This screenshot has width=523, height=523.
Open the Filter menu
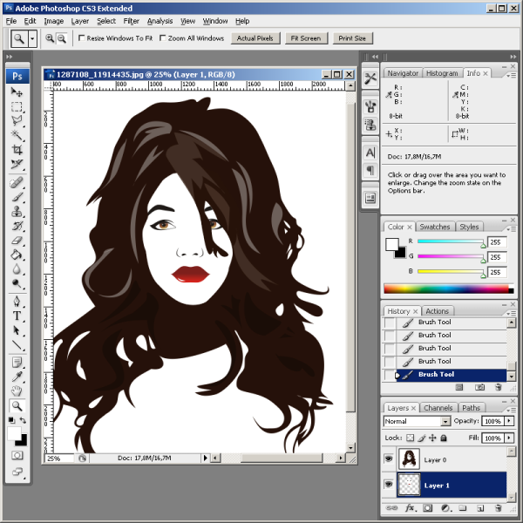tap(131, 20)
